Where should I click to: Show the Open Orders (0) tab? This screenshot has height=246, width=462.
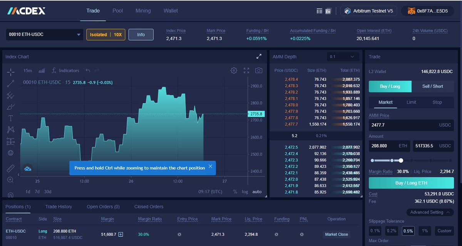coord(103,206)
